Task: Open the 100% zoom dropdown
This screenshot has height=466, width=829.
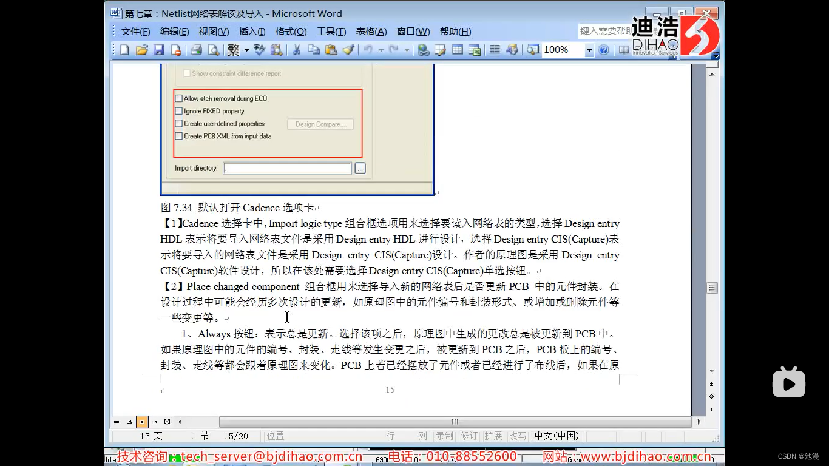Action: (589, 50)
